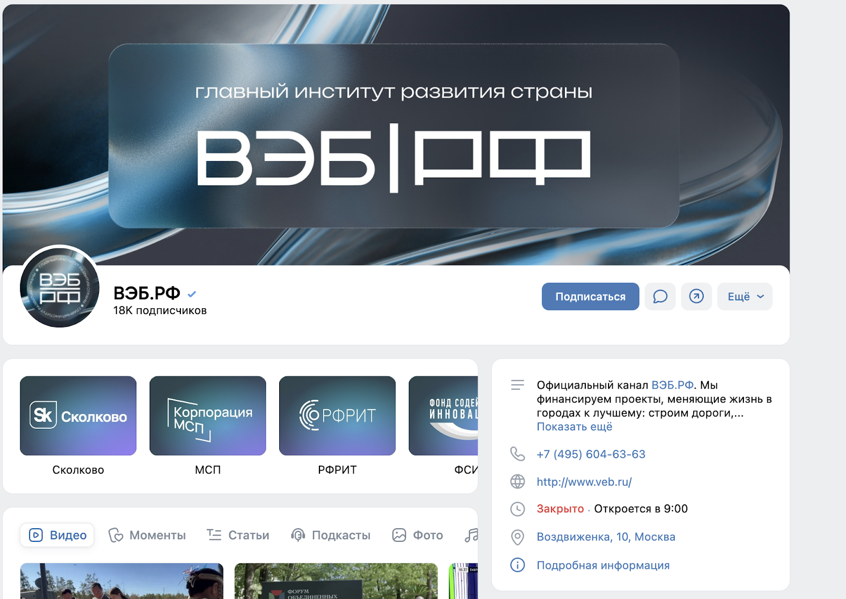Open the Сколково card thumbnail
This screenshot has height=599, width=846.
[78, 416]
